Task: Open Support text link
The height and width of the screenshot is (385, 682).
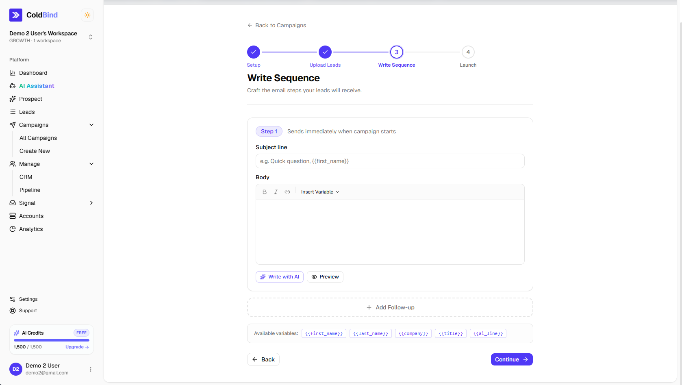Action: 28,311
